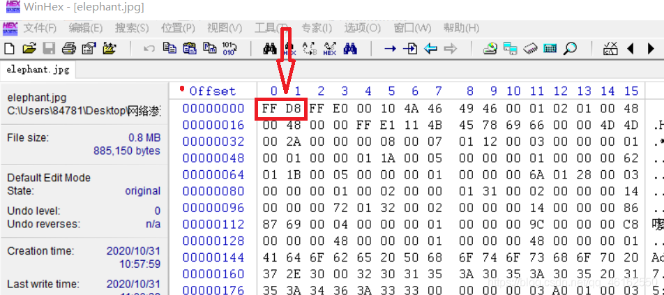
Task: Click the WinHex menu bar app icon
Action: [10, 29]
